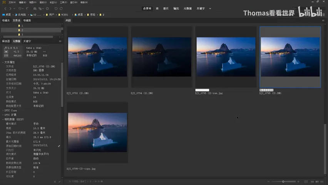Click 此电脑 in the path bar
The width and height of the screenshot is (328, 185).
coord(20,15)
